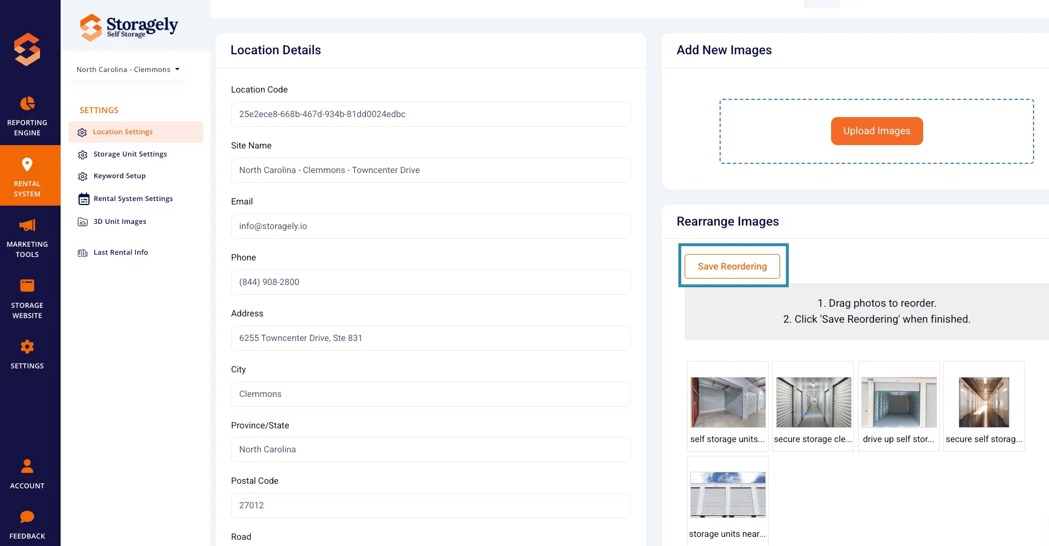The height and width of the screenshot is (546, 1049).
Task: Click gear icon beside Keyword Setup
Action: point(83,176)
